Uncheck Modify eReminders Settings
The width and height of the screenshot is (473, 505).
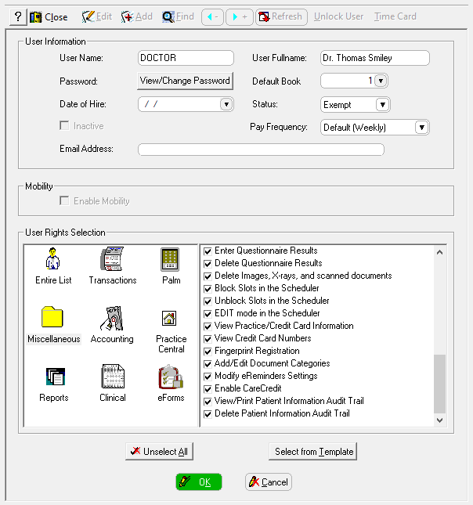tap(208, 376)
